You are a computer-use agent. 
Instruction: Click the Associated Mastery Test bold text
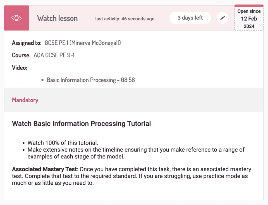click(x=44, y=169)
